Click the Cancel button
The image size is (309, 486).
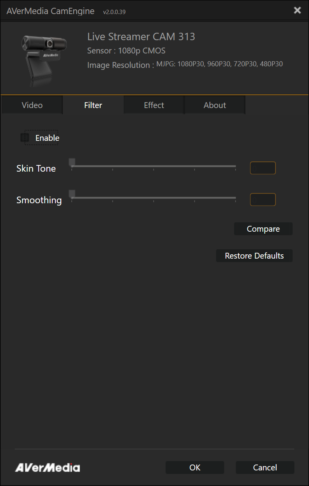point(265,467)
